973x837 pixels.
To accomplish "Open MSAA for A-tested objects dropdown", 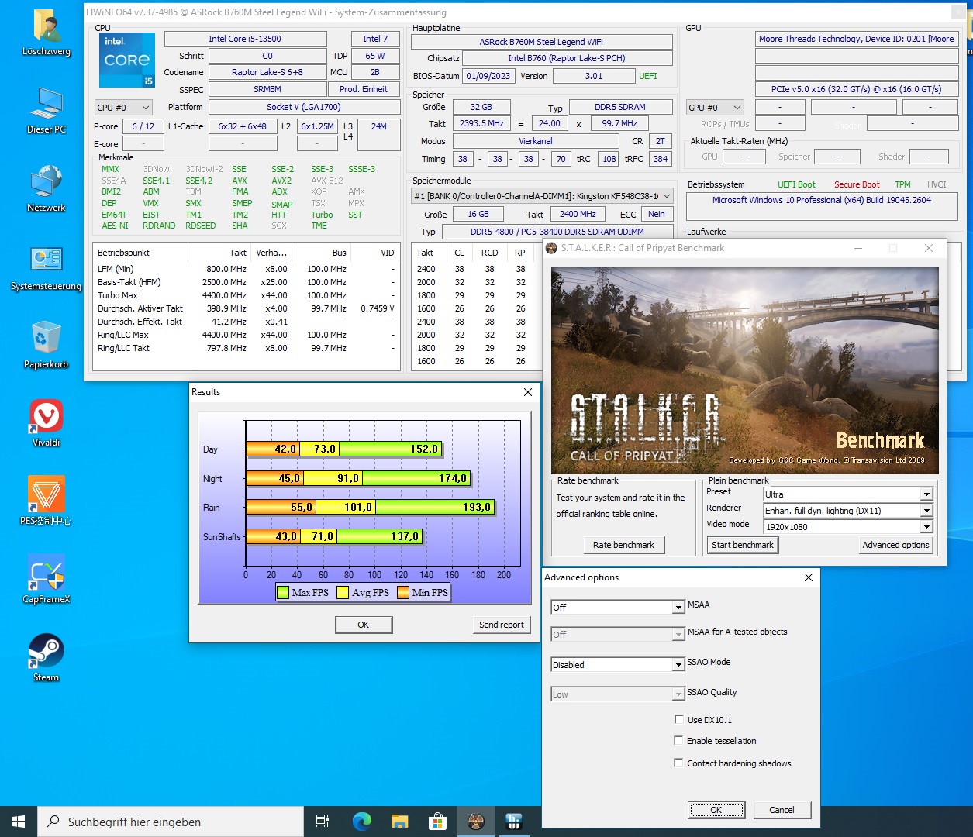I will pos(617,635).
